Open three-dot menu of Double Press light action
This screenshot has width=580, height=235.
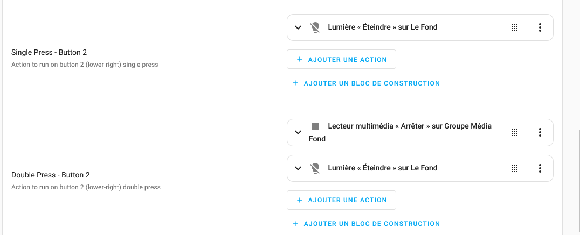tap(540, 168)
